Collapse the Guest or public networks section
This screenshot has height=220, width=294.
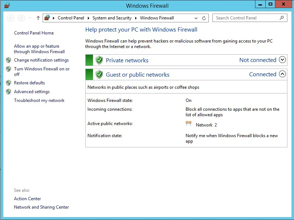[282, 74]
